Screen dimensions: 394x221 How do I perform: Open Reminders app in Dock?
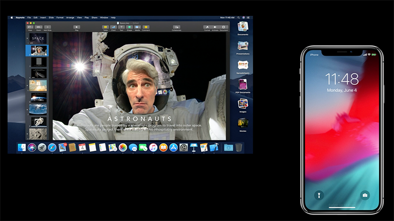tap(102, 148)
